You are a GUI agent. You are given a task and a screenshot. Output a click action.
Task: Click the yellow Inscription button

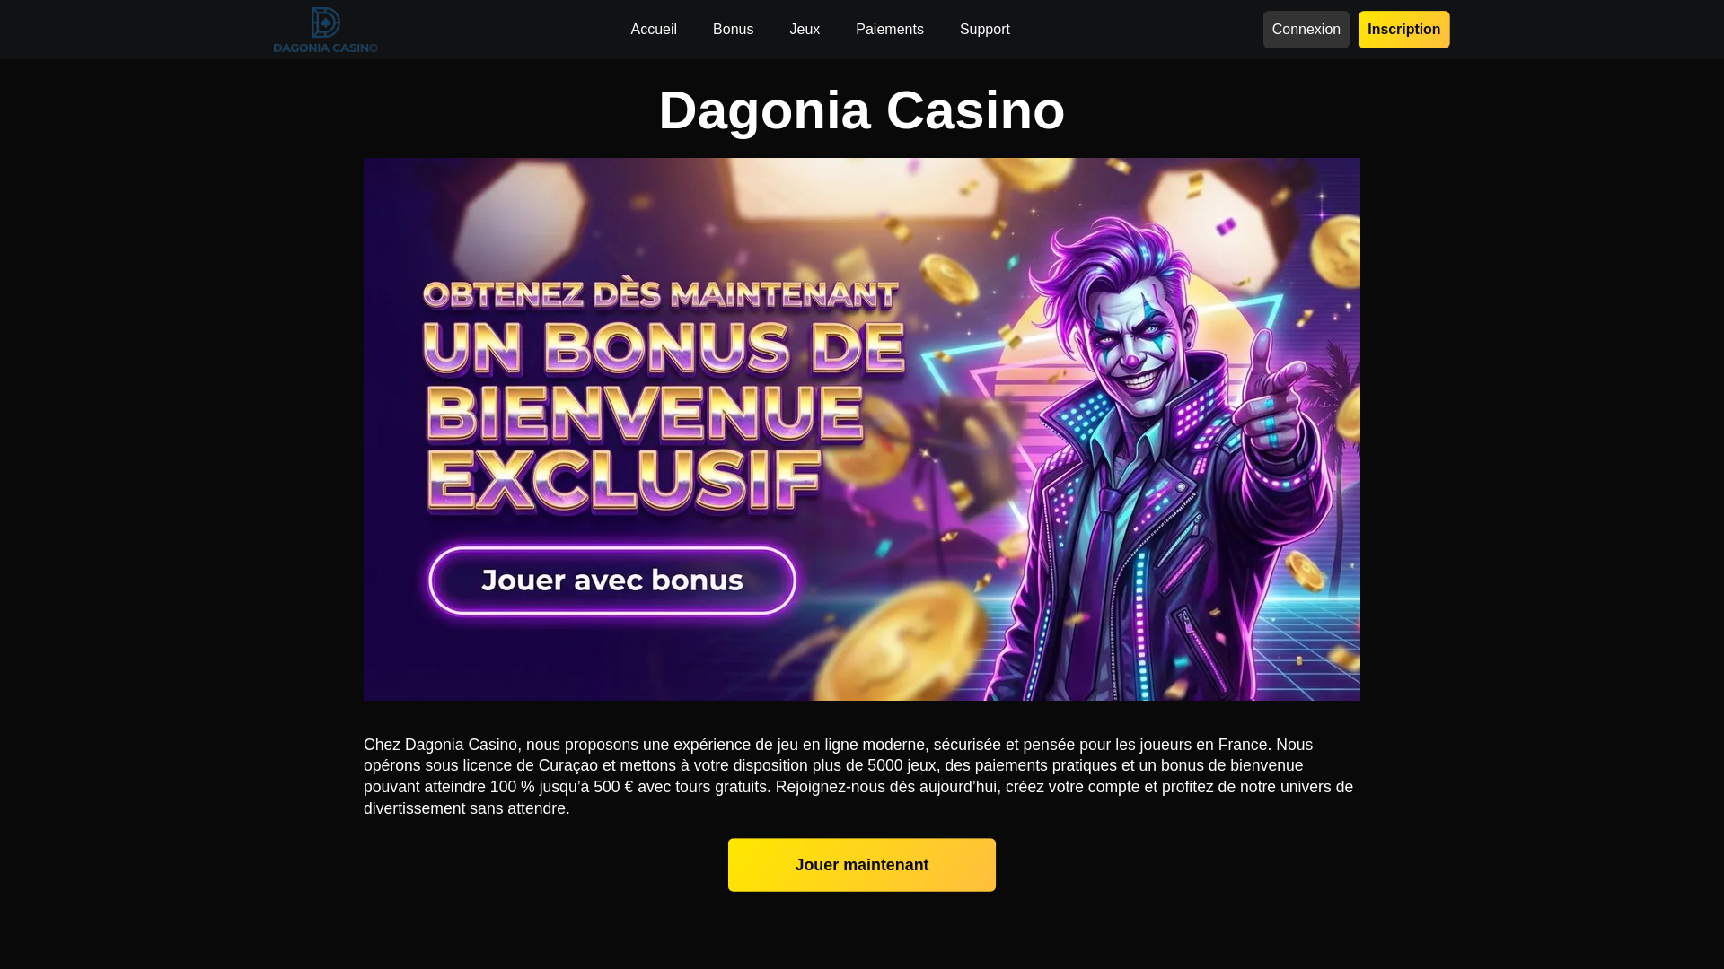click(1403, 30)
